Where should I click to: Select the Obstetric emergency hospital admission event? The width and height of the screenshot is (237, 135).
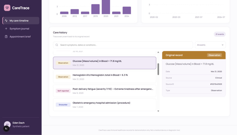click(x=105, y=105)
